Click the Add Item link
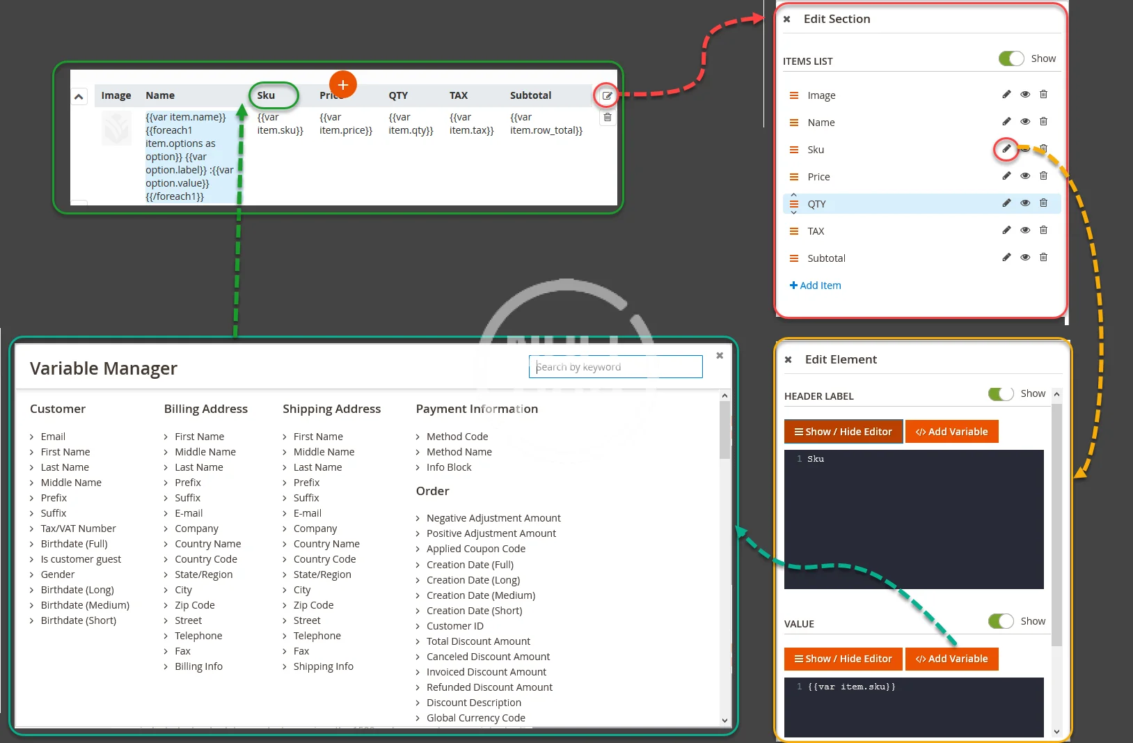Viewport: 1133px width, 743px height. 815,286
